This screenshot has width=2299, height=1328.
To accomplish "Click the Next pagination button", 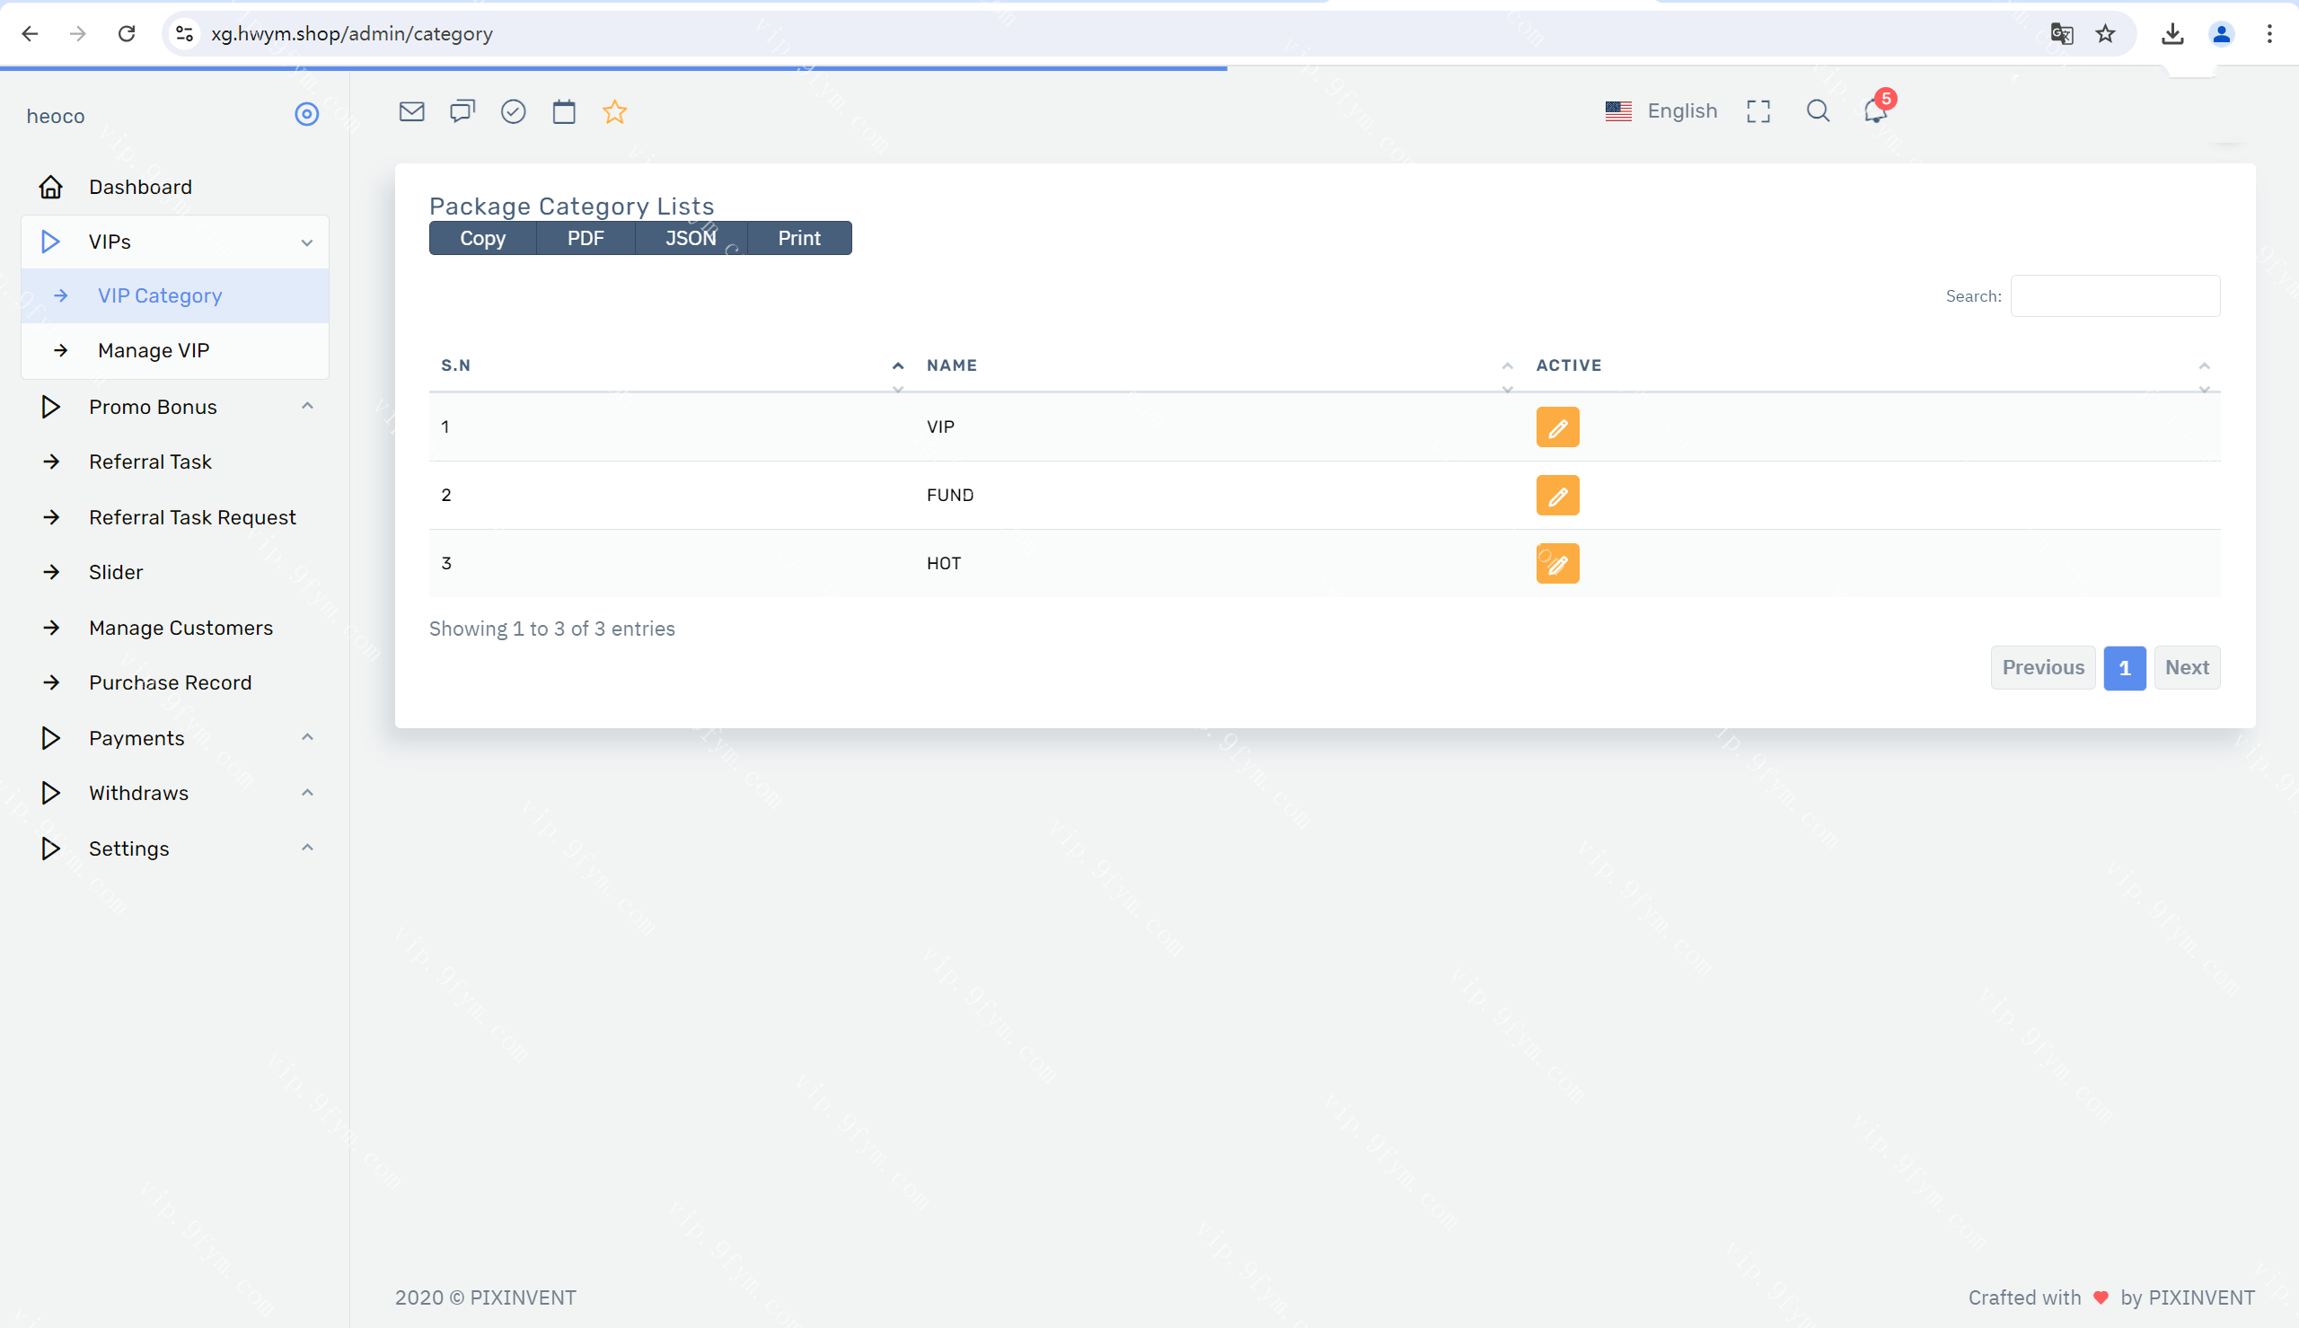I will coord(2186,668).
